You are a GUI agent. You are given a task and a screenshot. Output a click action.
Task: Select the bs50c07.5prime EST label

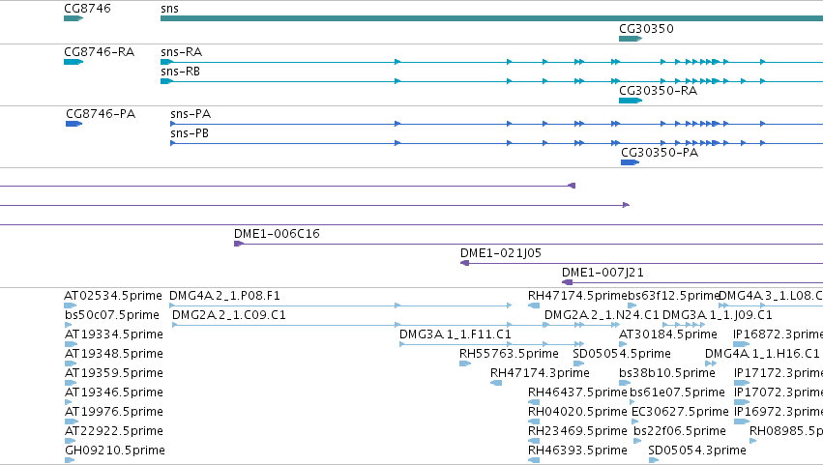112,315
